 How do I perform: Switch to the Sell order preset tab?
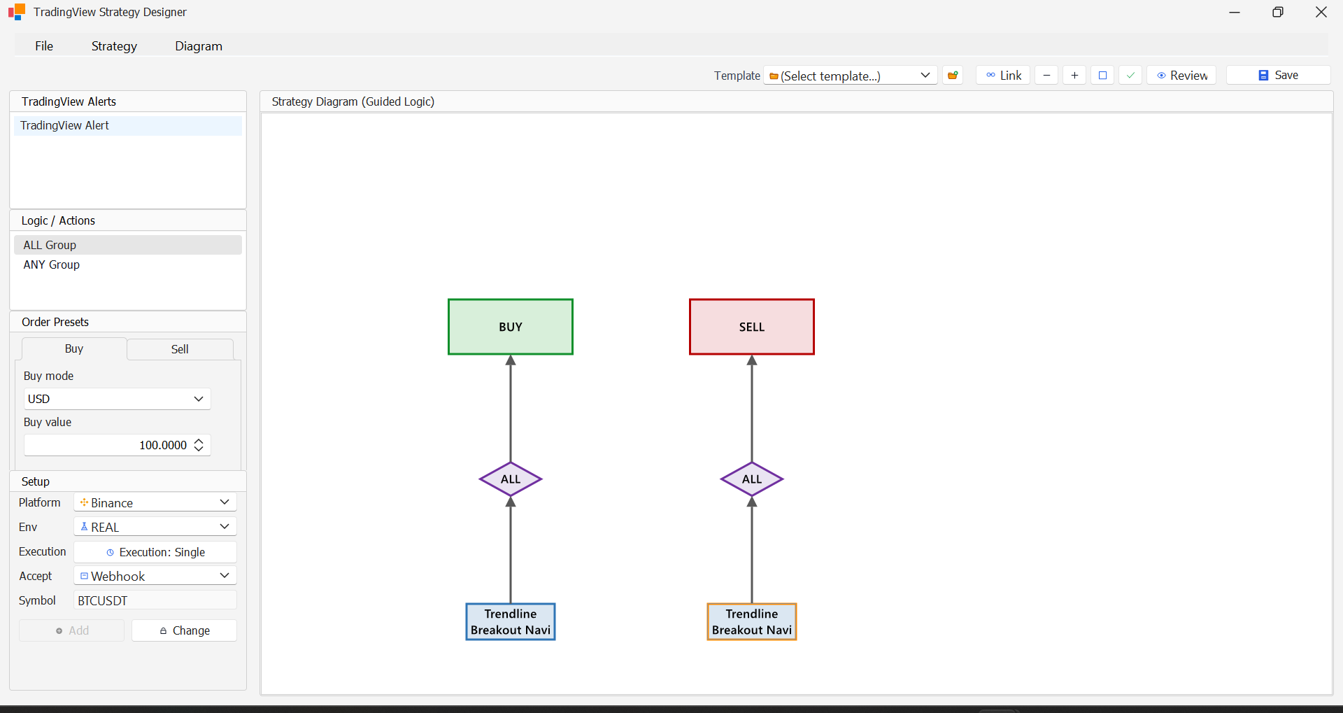tap(180, 349)
